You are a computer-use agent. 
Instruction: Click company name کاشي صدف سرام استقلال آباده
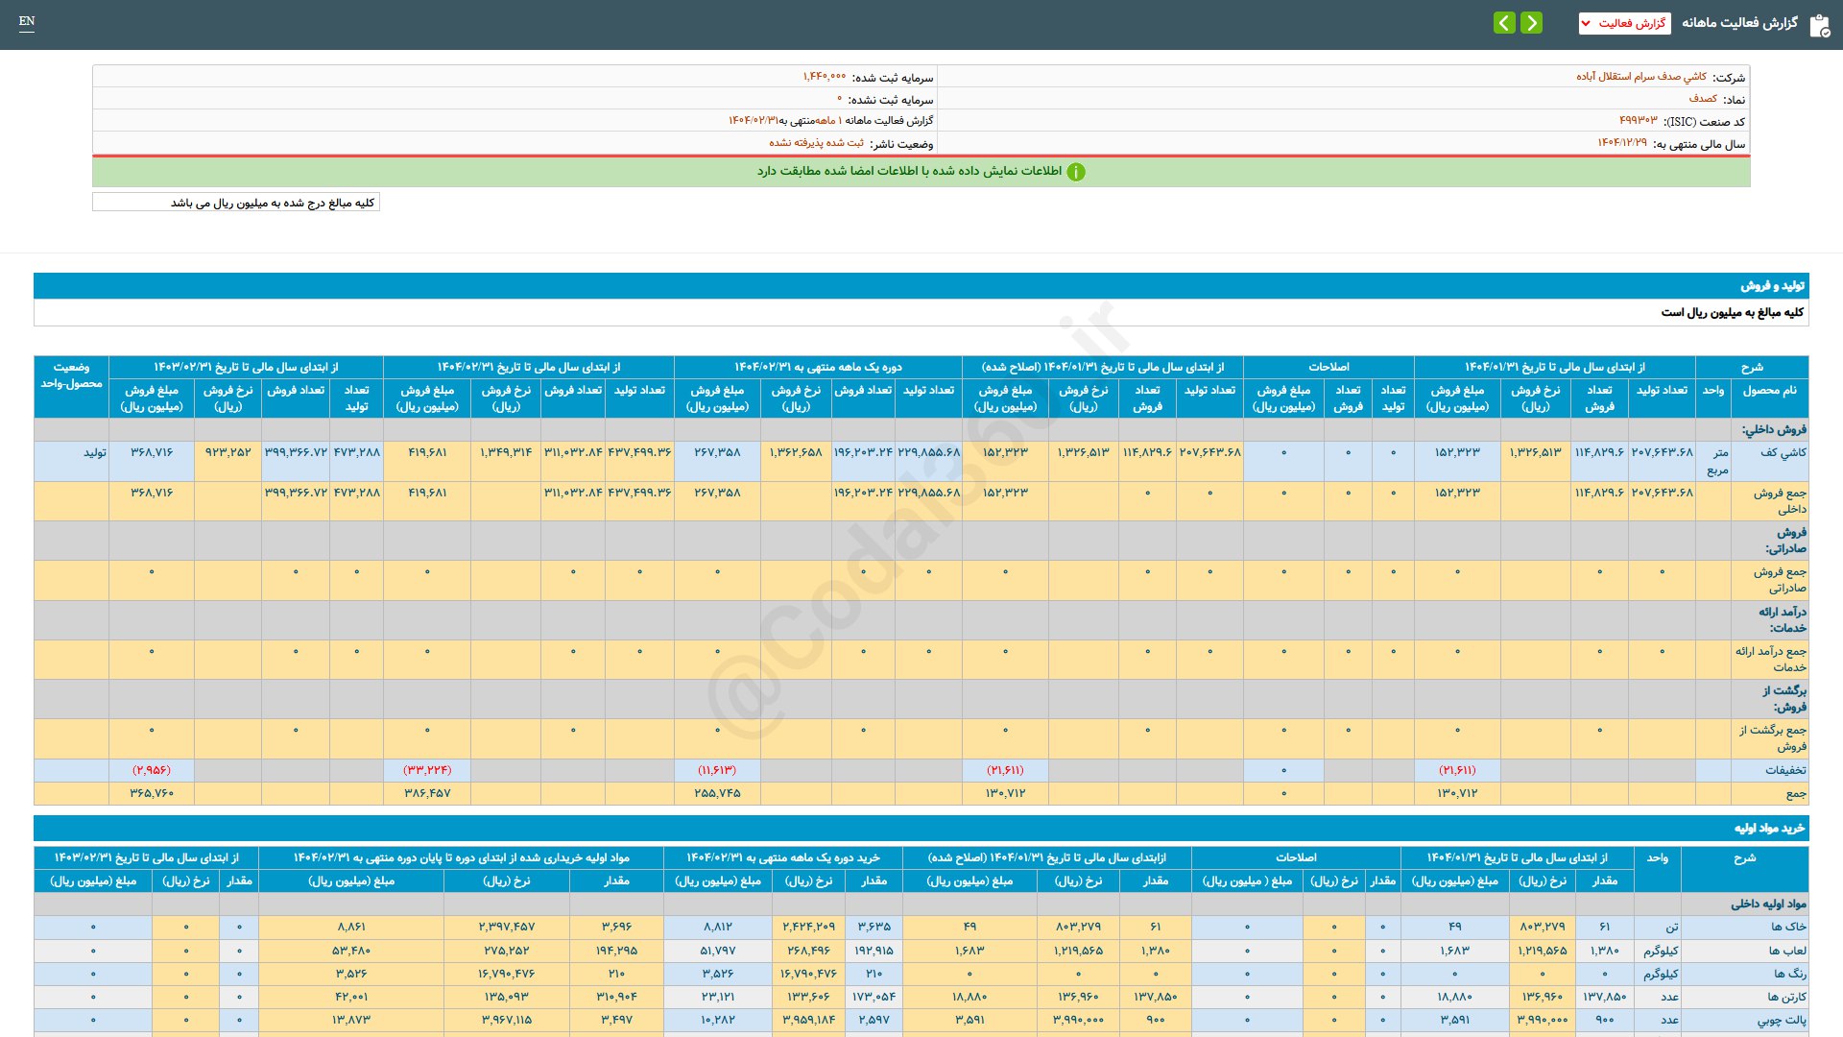[1640, 77]
